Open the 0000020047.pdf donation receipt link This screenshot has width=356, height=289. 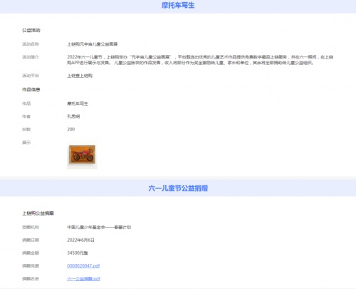(83, 265)
